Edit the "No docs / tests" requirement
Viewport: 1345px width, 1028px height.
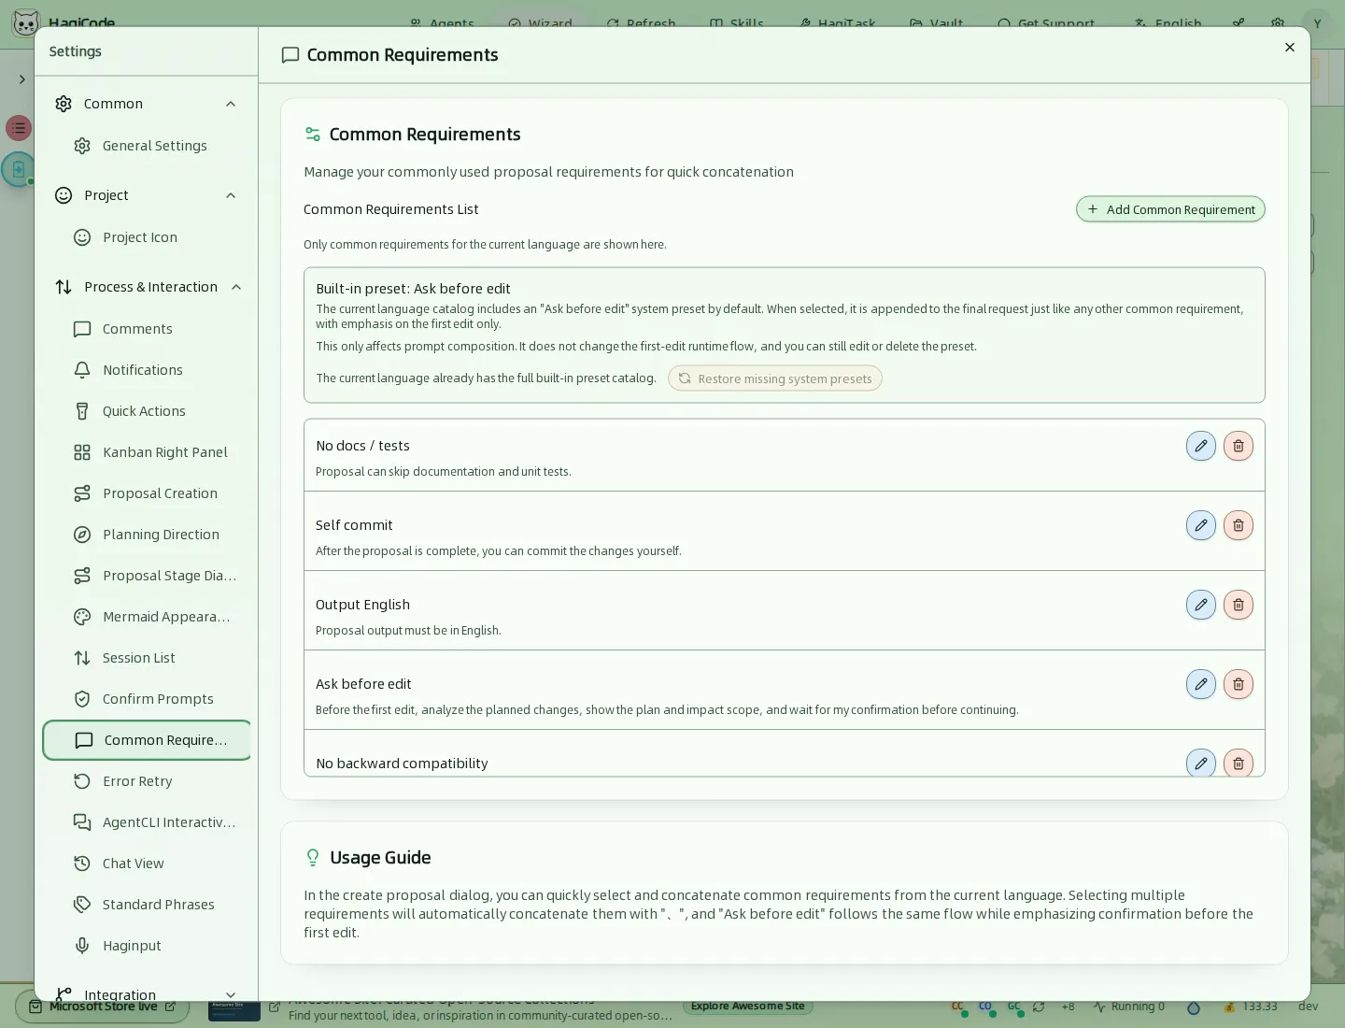[x=1201, y=446]
